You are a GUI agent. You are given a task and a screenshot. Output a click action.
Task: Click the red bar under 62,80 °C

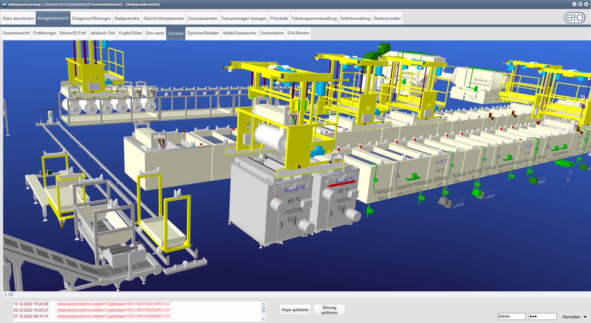[x=342, y=184]
